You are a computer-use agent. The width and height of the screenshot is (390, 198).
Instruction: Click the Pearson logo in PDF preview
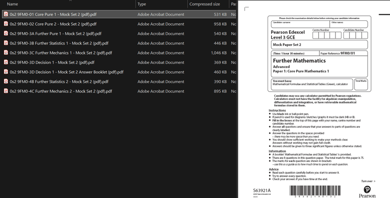coord(367,192)
